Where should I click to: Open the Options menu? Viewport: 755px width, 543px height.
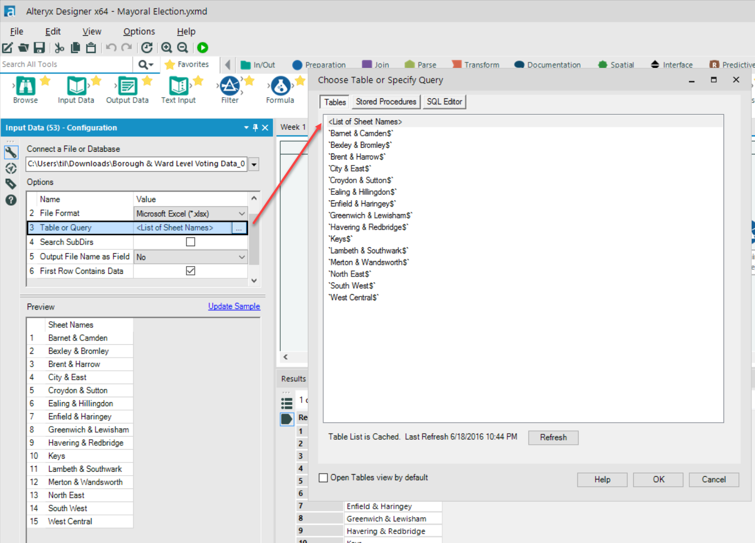click(x=139, y=31)
